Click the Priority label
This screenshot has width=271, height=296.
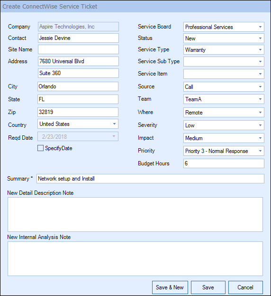tap(146, 151)
